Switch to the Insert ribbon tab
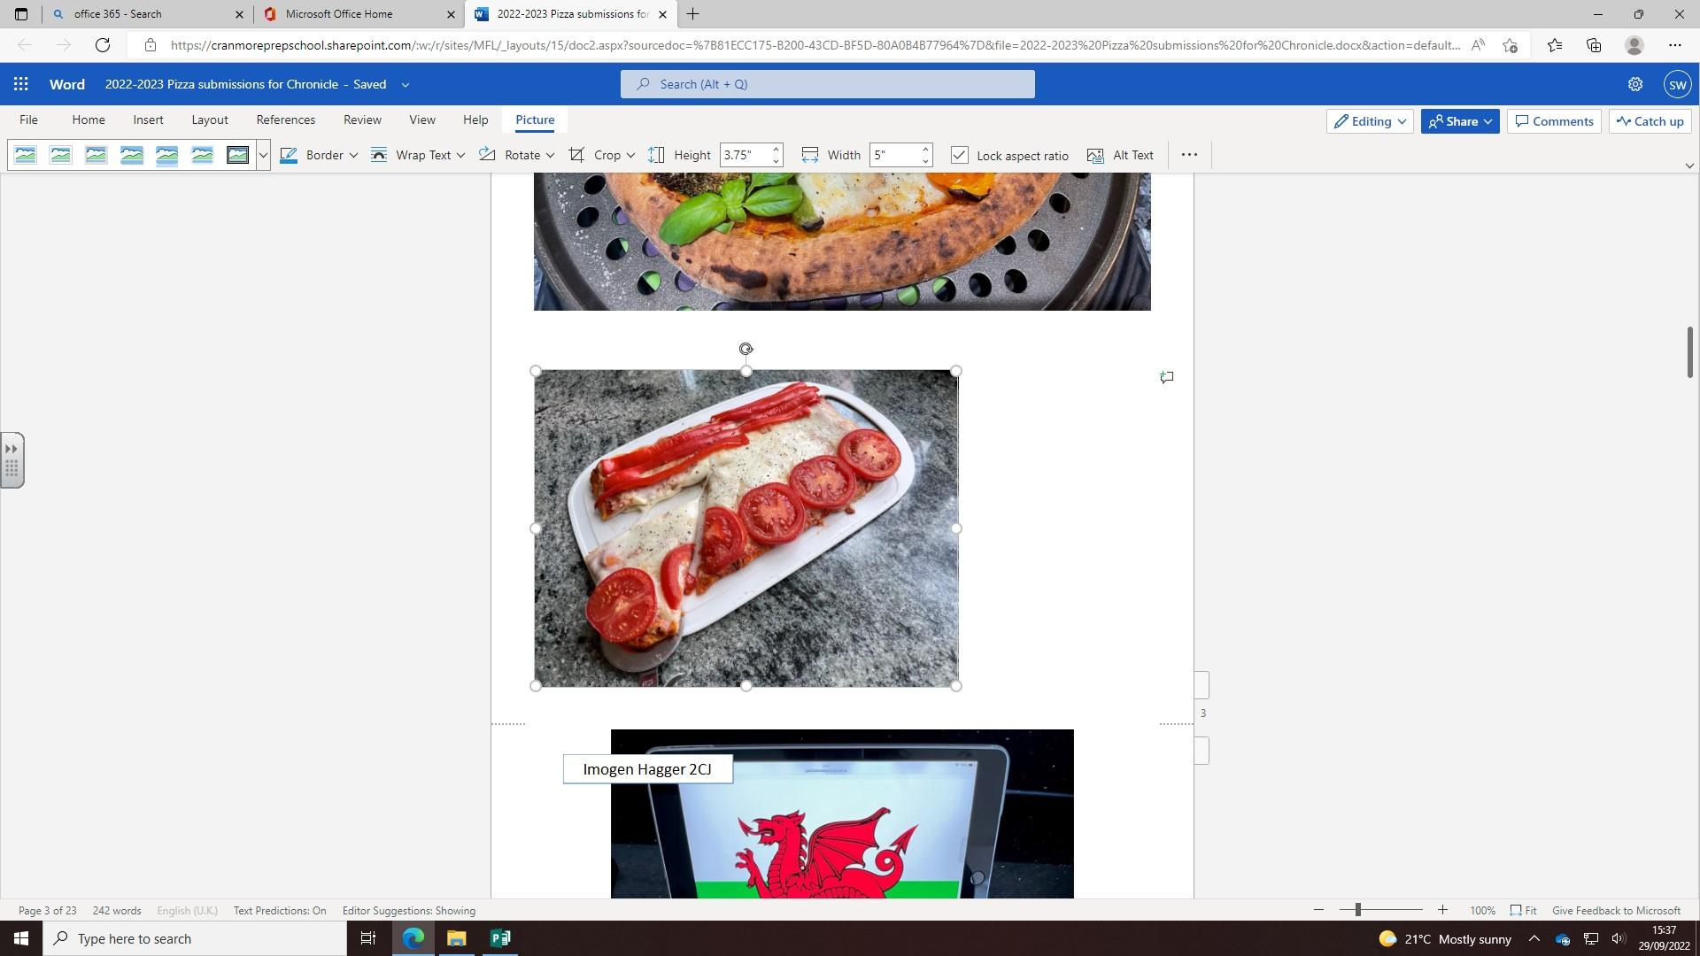The image size is (1700, 956). pos(148,119)
